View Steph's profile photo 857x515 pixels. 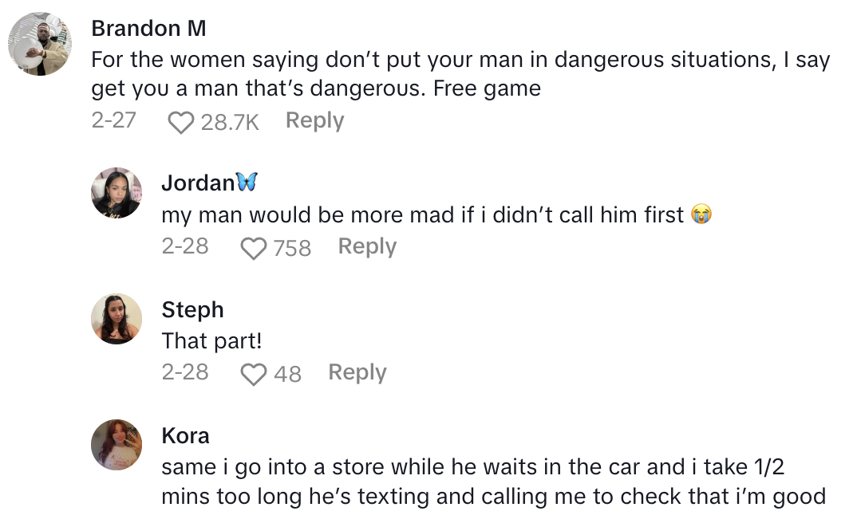(x=117, y=319)
